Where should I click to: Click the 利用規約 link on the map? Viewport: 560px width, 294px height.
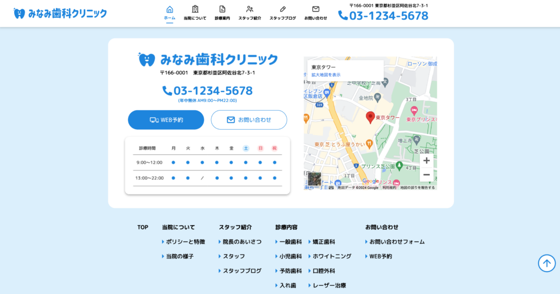pos(389,187)
